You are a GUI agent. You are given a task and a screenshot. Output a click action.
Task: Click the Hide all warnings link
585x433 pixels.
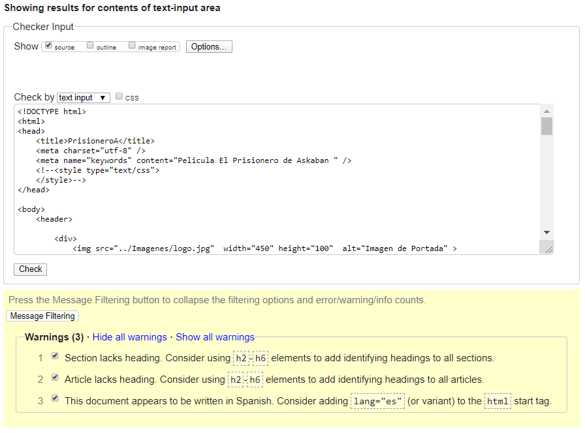(129, 337)
